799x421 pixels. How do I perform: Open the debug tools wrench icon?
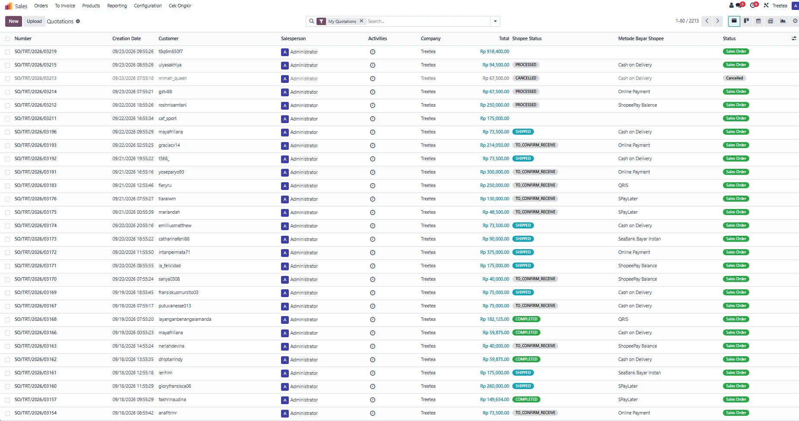766,6
